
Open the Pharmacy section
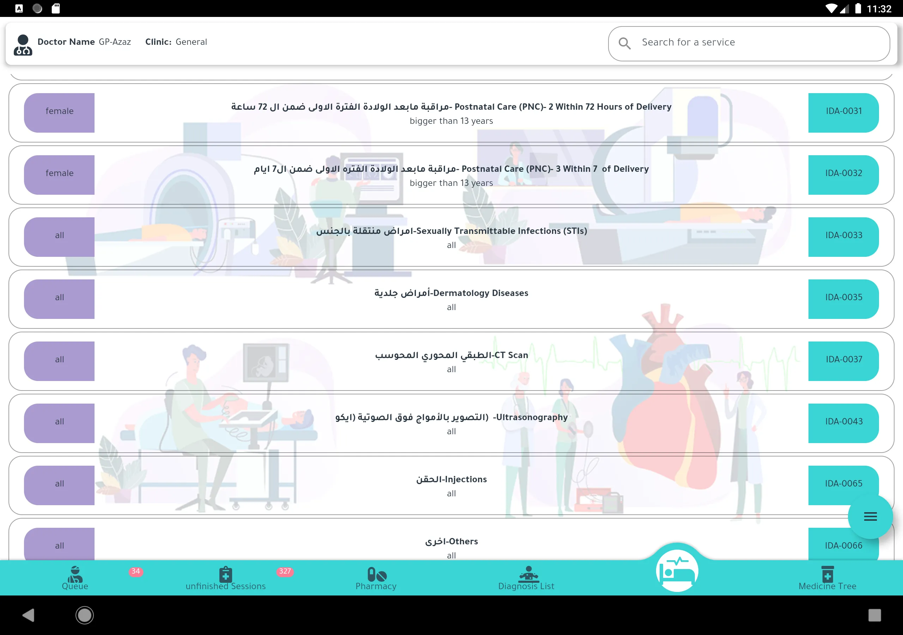point(377,578)
